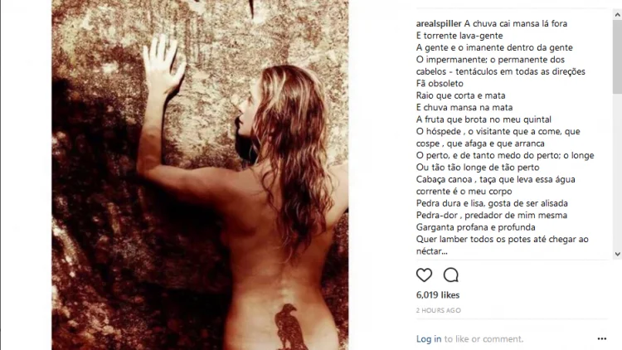Click the 'to like or comment.' text
Image resolution: width=622 pixels, height=350 pixels.
[x=484, y=339]
